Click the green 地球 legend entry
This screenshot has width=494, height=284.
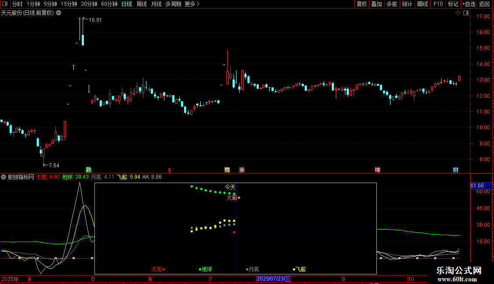(205, 269)
